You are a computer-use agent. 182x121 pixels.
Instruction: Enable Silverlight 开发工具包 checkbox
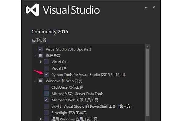click(46, 113)
